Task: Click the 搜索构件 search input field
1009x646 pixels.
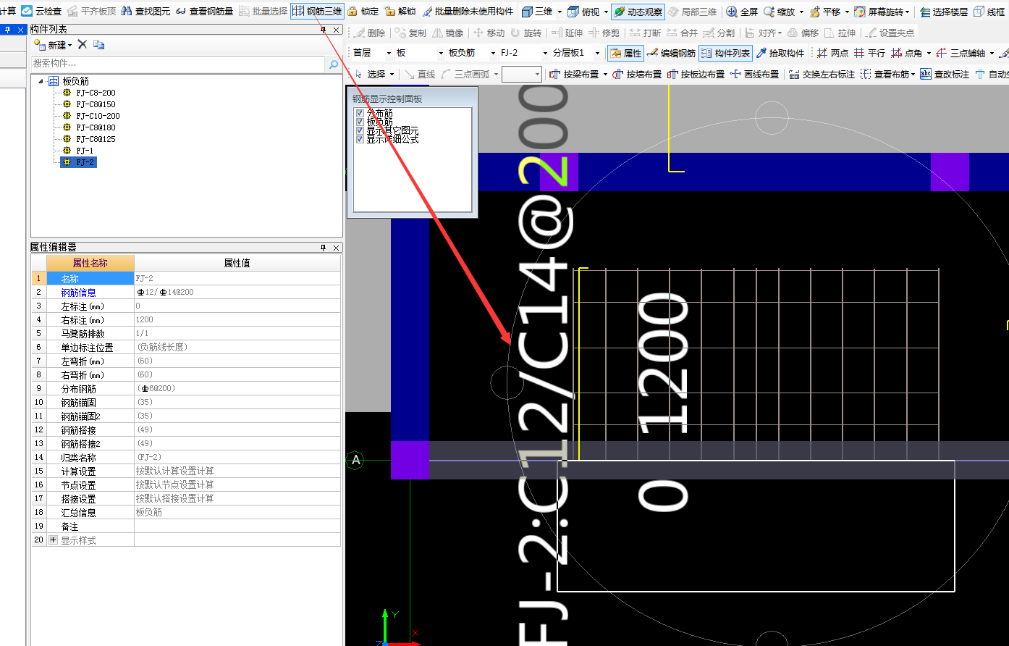Action: (x=178, y=64)
